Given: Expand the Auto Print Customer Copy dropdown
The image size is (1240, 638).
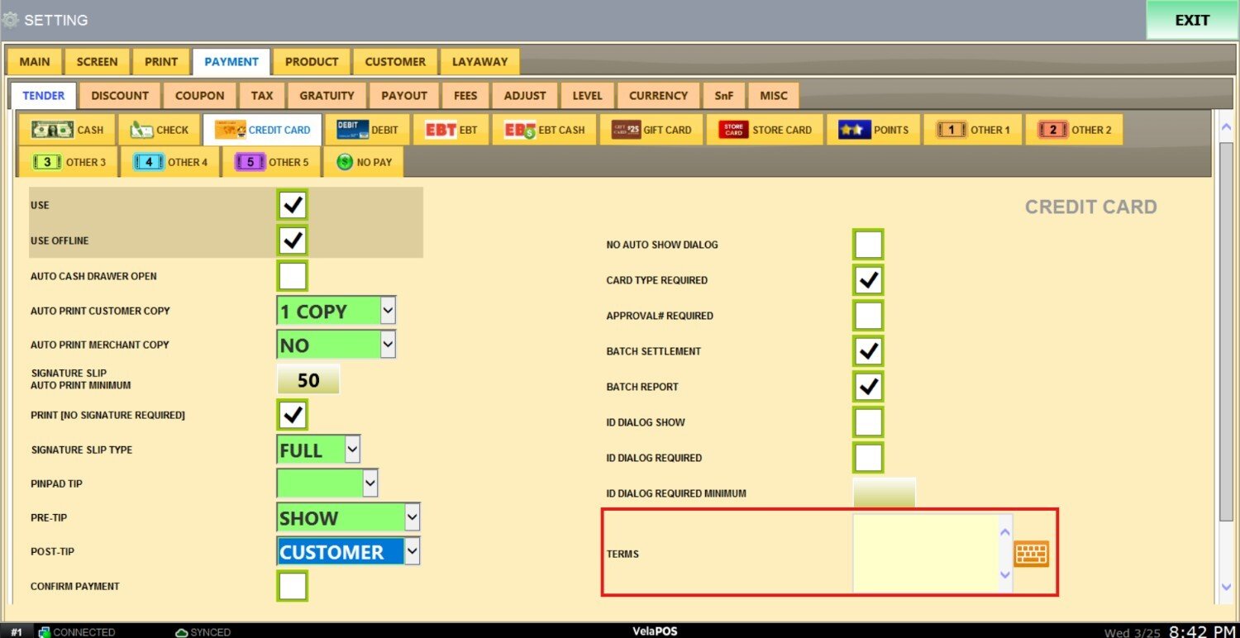Looking at the screenshot, I should click(x=388, y=312).
